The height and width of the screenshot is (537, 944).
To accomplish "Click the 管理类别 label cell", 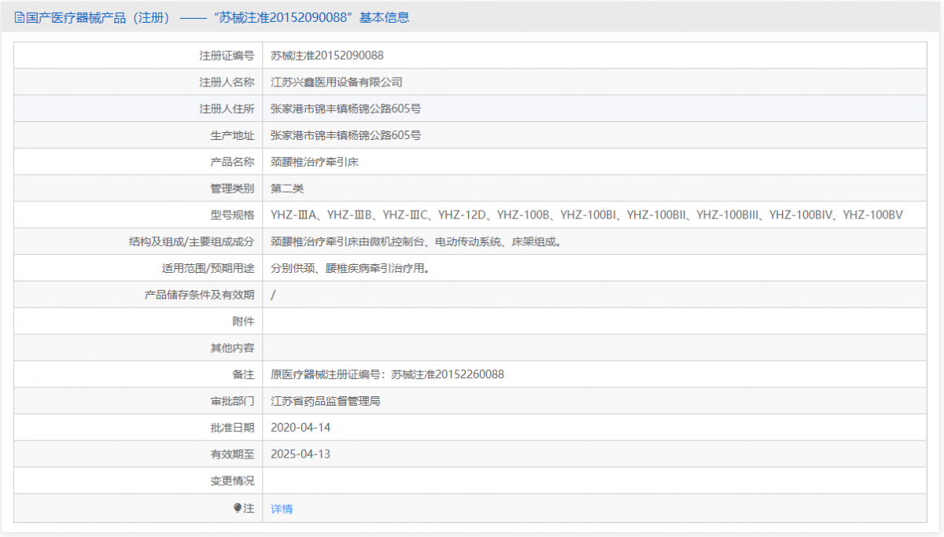I will (x=138, y=189).
